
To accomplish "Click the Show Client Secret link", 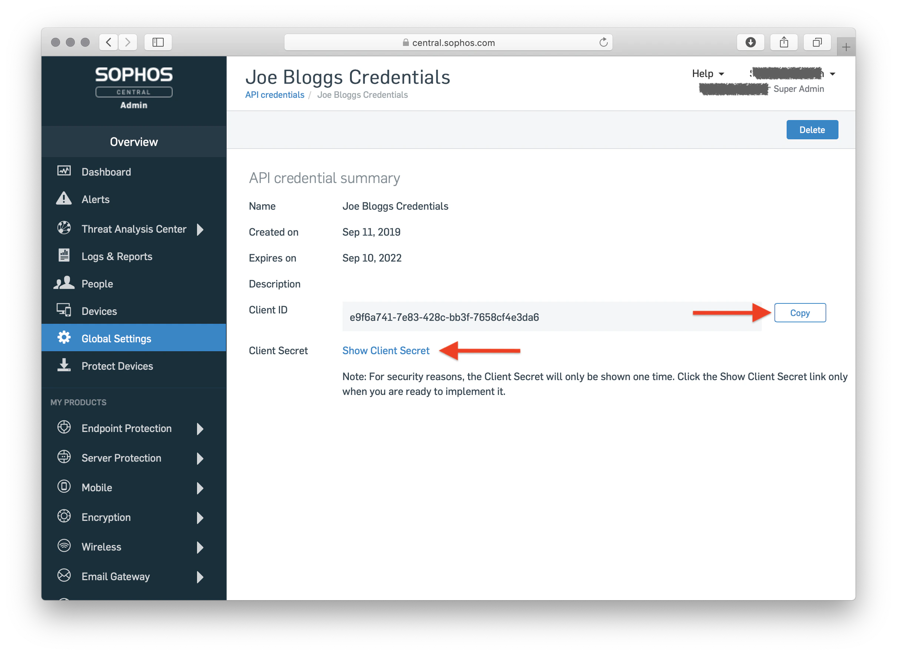I will pyautogui.click(x=386, y=351).
